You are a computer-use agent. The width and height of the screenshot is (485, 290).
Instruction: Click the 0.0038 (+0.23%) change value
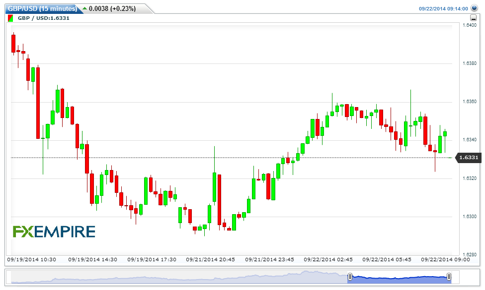(x=112, y=8)
